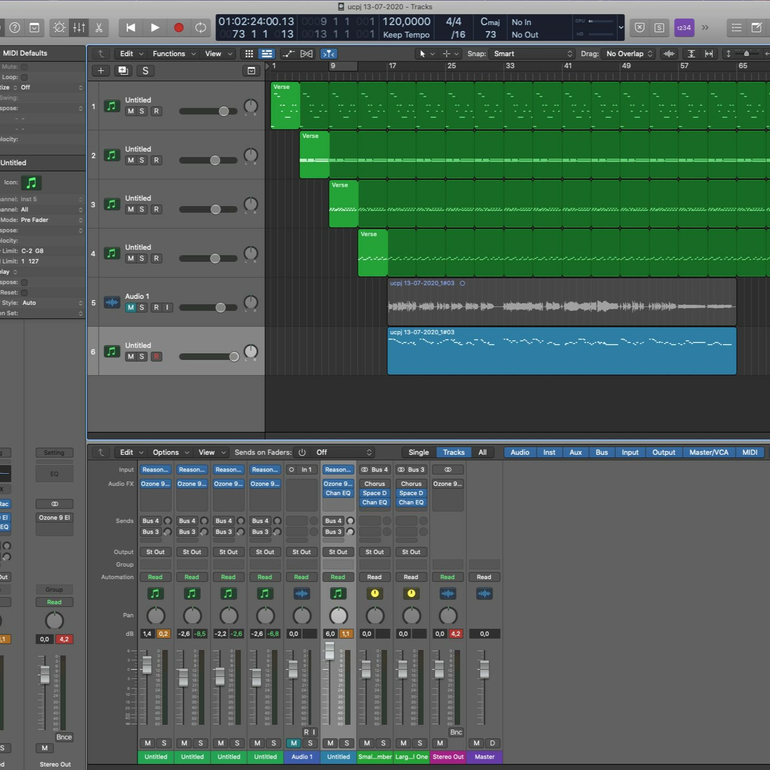
Task: Toggle the Count-in 1234 button
Action: (684, 27)
